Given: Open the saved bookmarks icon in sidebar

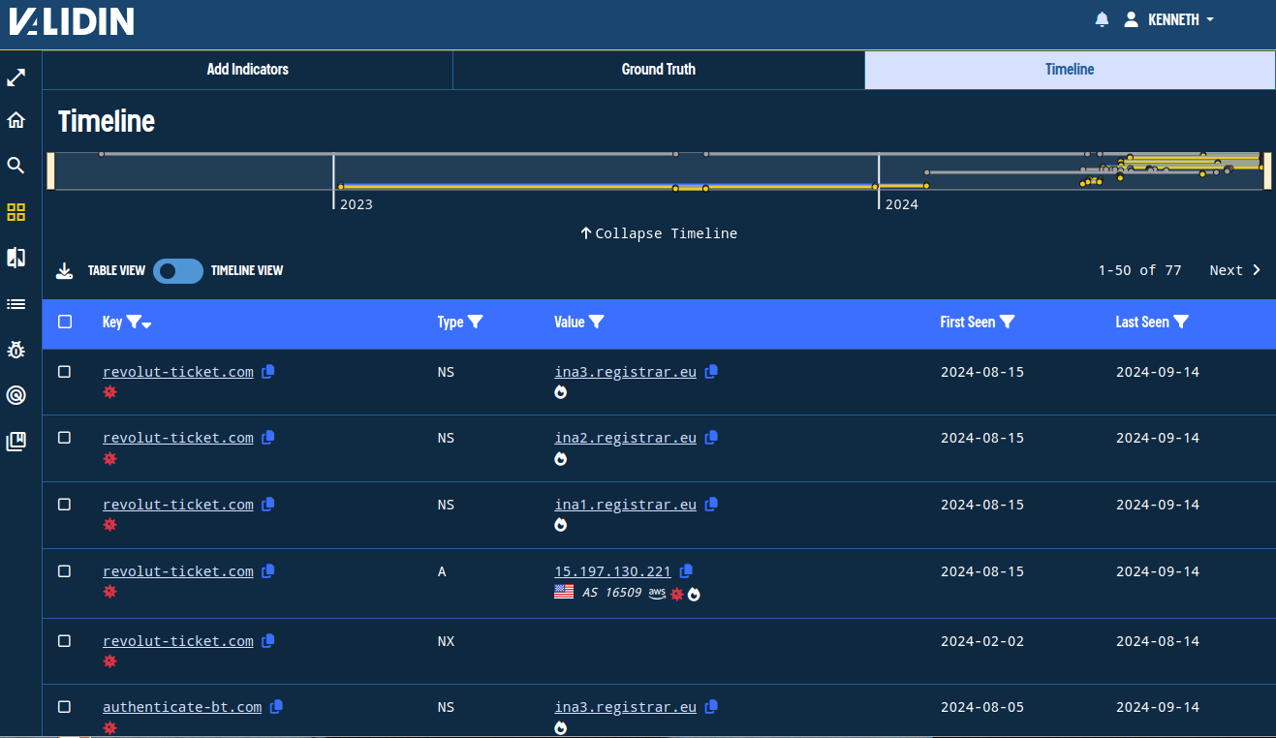Looking at the screenshot, I should pos(16,442).
